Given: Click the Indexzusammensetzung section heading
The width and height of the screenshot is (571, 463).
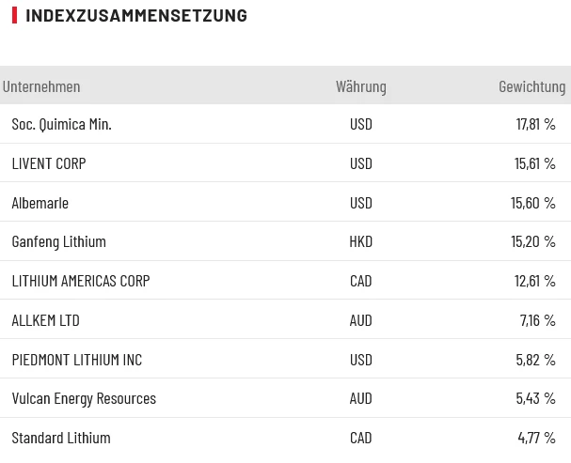Looking at the screenshot, I should click(135, 15).
